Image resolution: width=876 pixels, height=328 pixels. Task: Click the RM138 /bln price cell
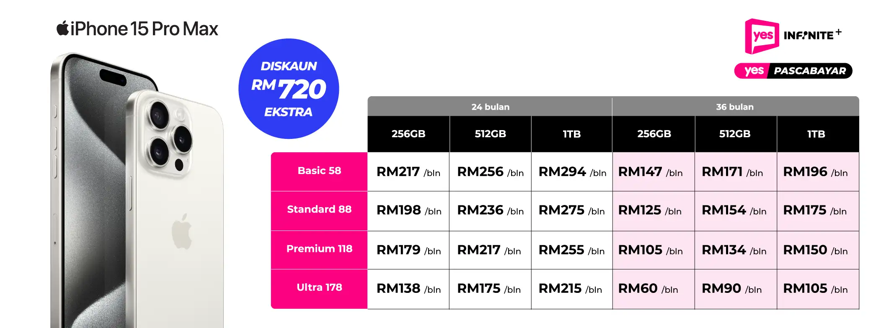[x=408, y=289]
